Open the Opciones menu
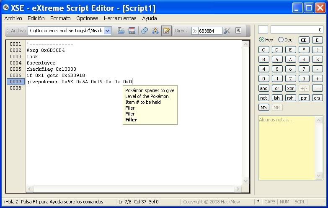Viewport: 328px width, 208px height. tap(87, 18)
